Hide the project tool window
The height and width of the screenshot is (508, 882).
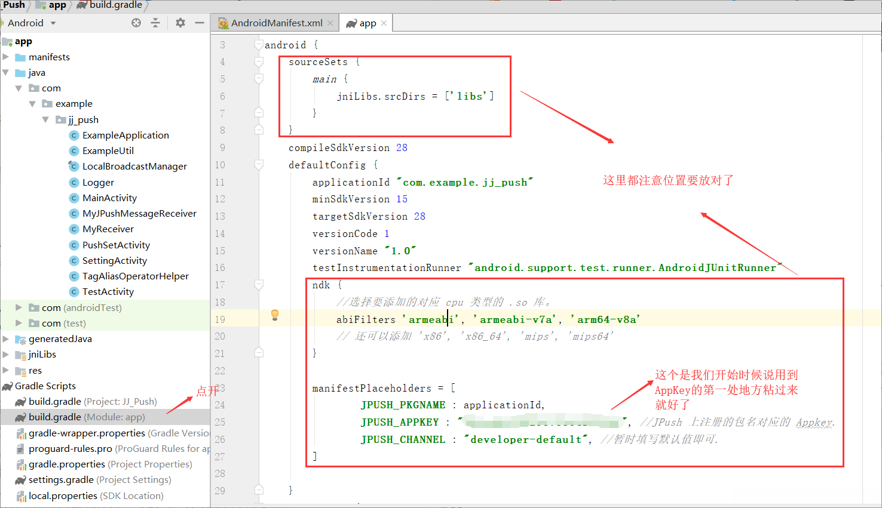tap(200, 23)
